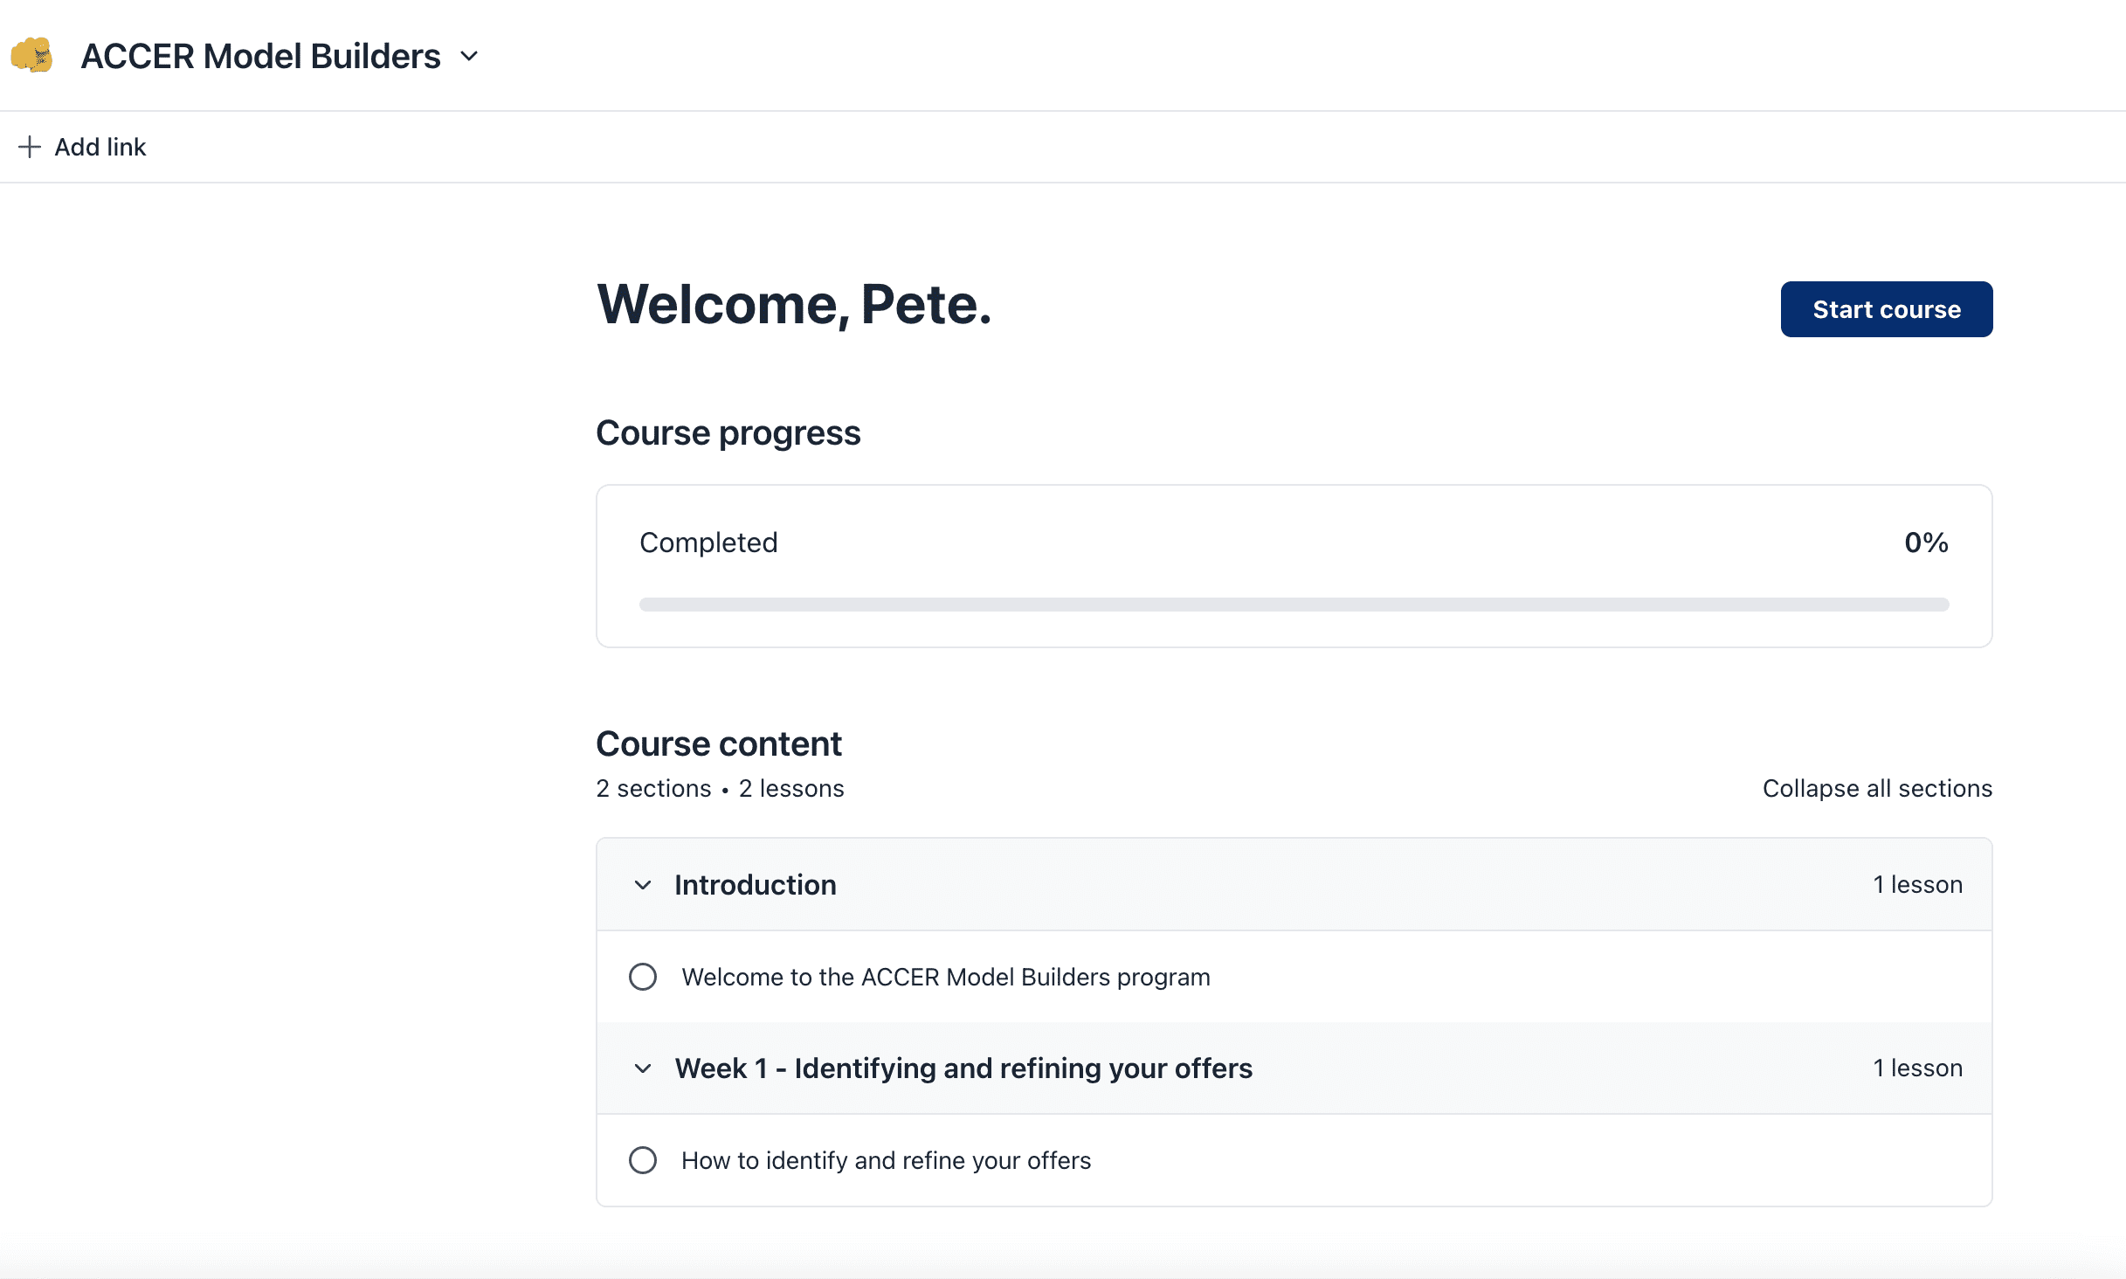Click the ACCER Model Builders title text
2126x1279 pixels.
coord(260,57)
